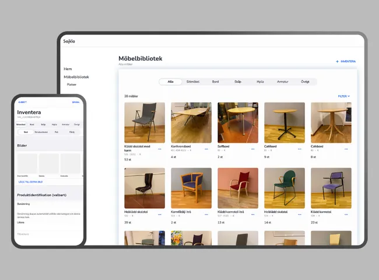The image size is (379, 280).
Task: Open Klädd skalstol med karm thumbnail
Action: pos(145,123)
